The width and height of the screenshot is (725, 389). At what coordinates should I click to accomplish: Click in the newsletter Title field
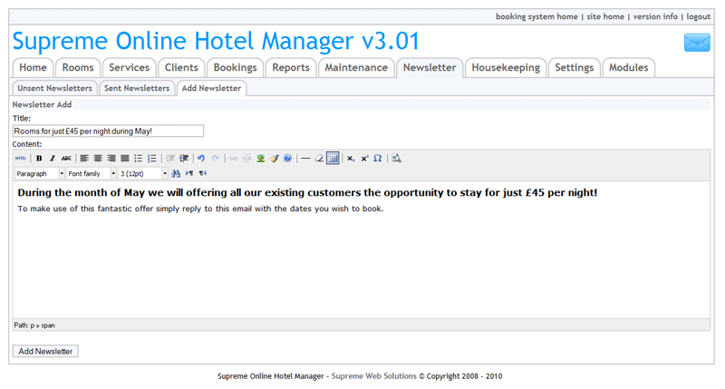(108, 131)
